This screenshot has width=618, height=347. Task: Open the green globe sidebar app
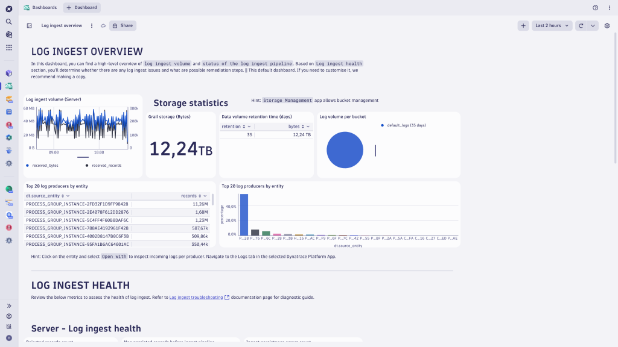8,189
